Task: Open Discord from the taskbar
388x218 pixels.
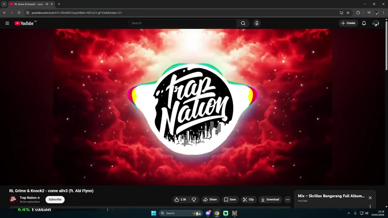Action: (x=208, y=213)
